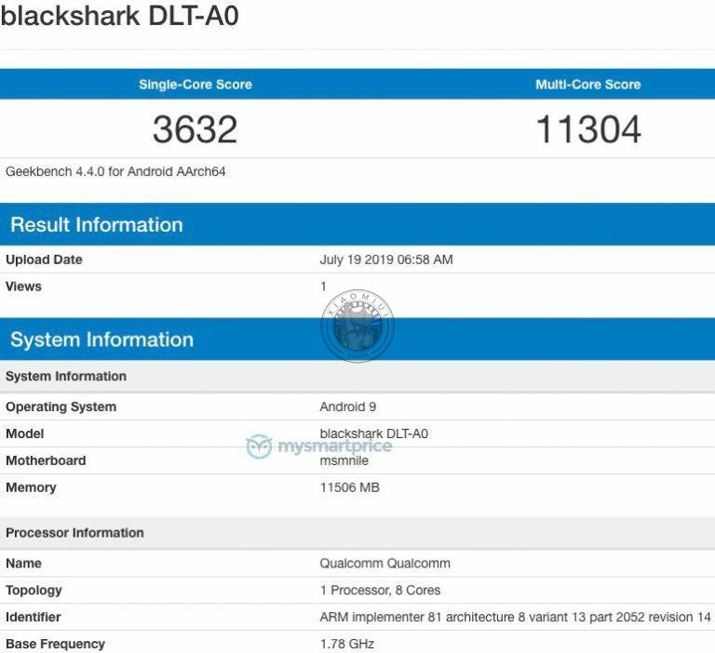Image resolution: width=715 pixels, height=653 pixels.
Task: Click the gray System Information subheader row
Action: tap(357, 377)
